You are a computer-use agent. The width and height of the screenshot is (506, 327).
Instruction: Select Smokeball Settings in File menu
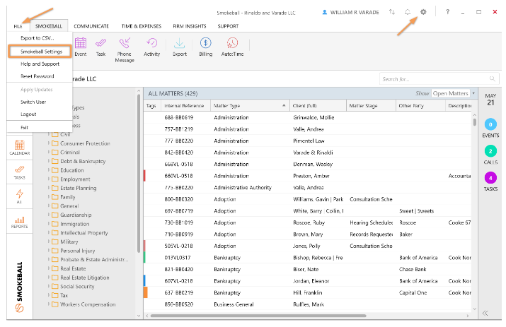(40, 52)
